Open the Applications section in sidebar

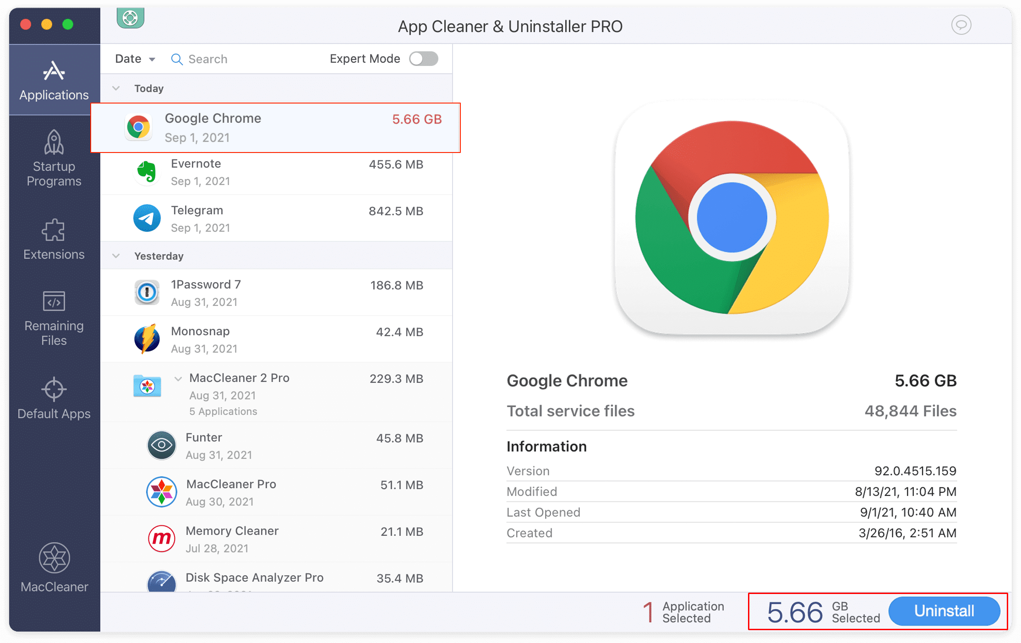(54, 80)
